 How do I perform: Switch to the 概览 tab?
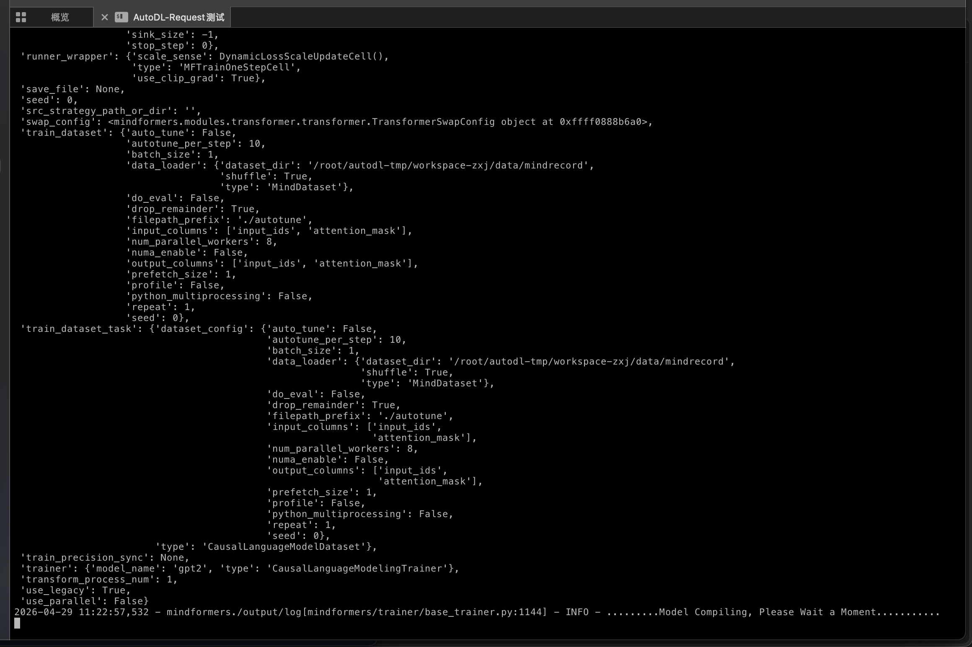tap(59, 17)
